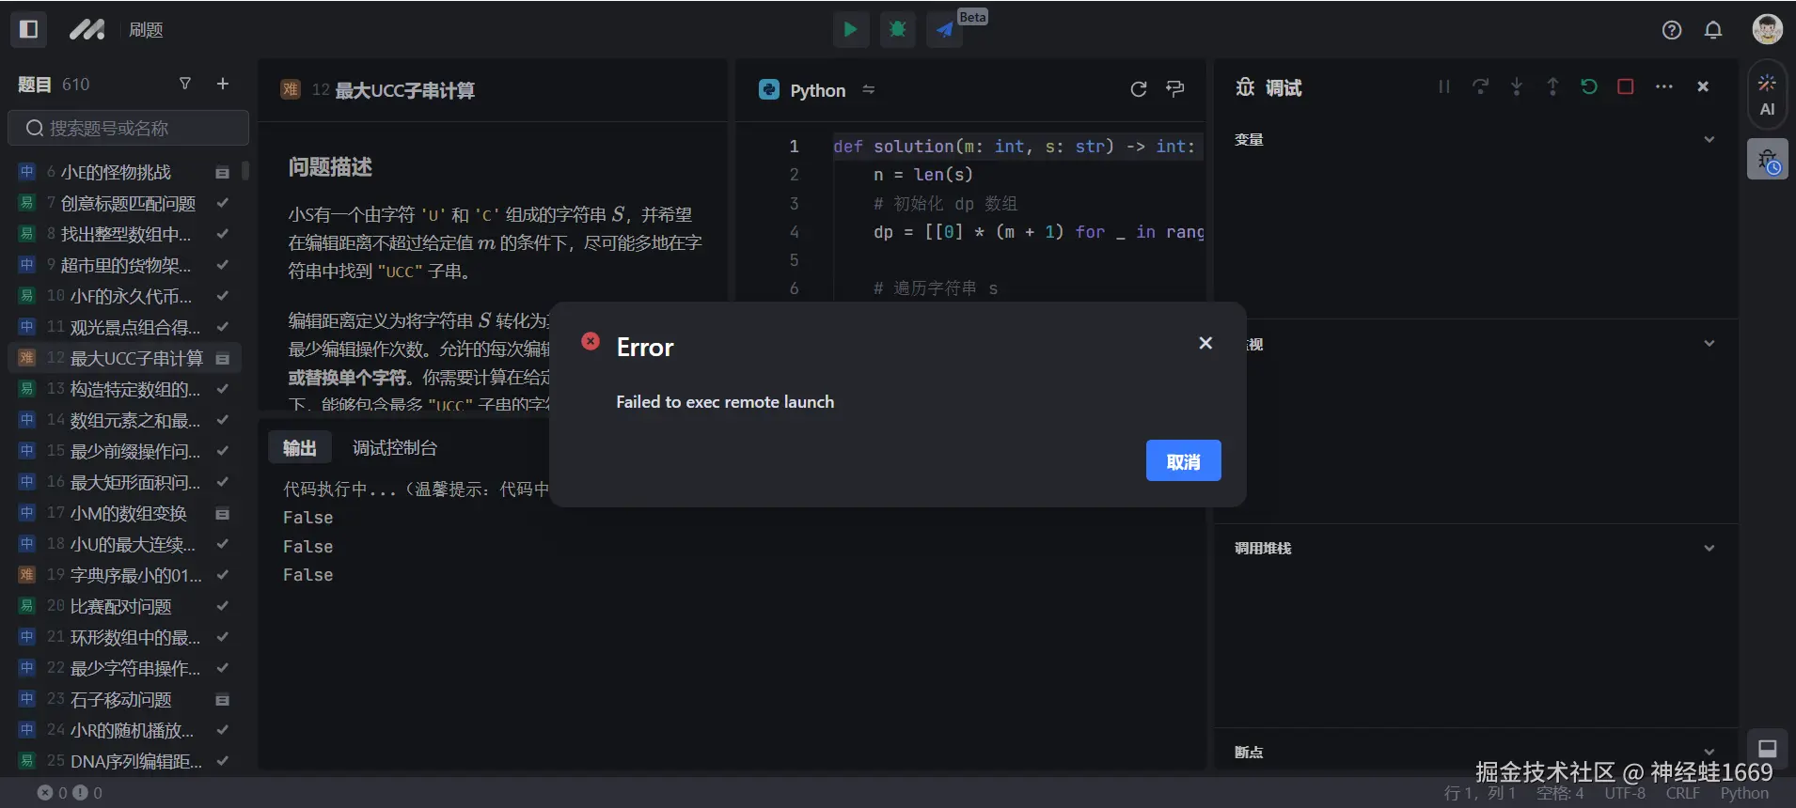Viewport: 1796px width, 808px height.
Task: Open notifications bell icon
Action: (x=1712, y=30)
